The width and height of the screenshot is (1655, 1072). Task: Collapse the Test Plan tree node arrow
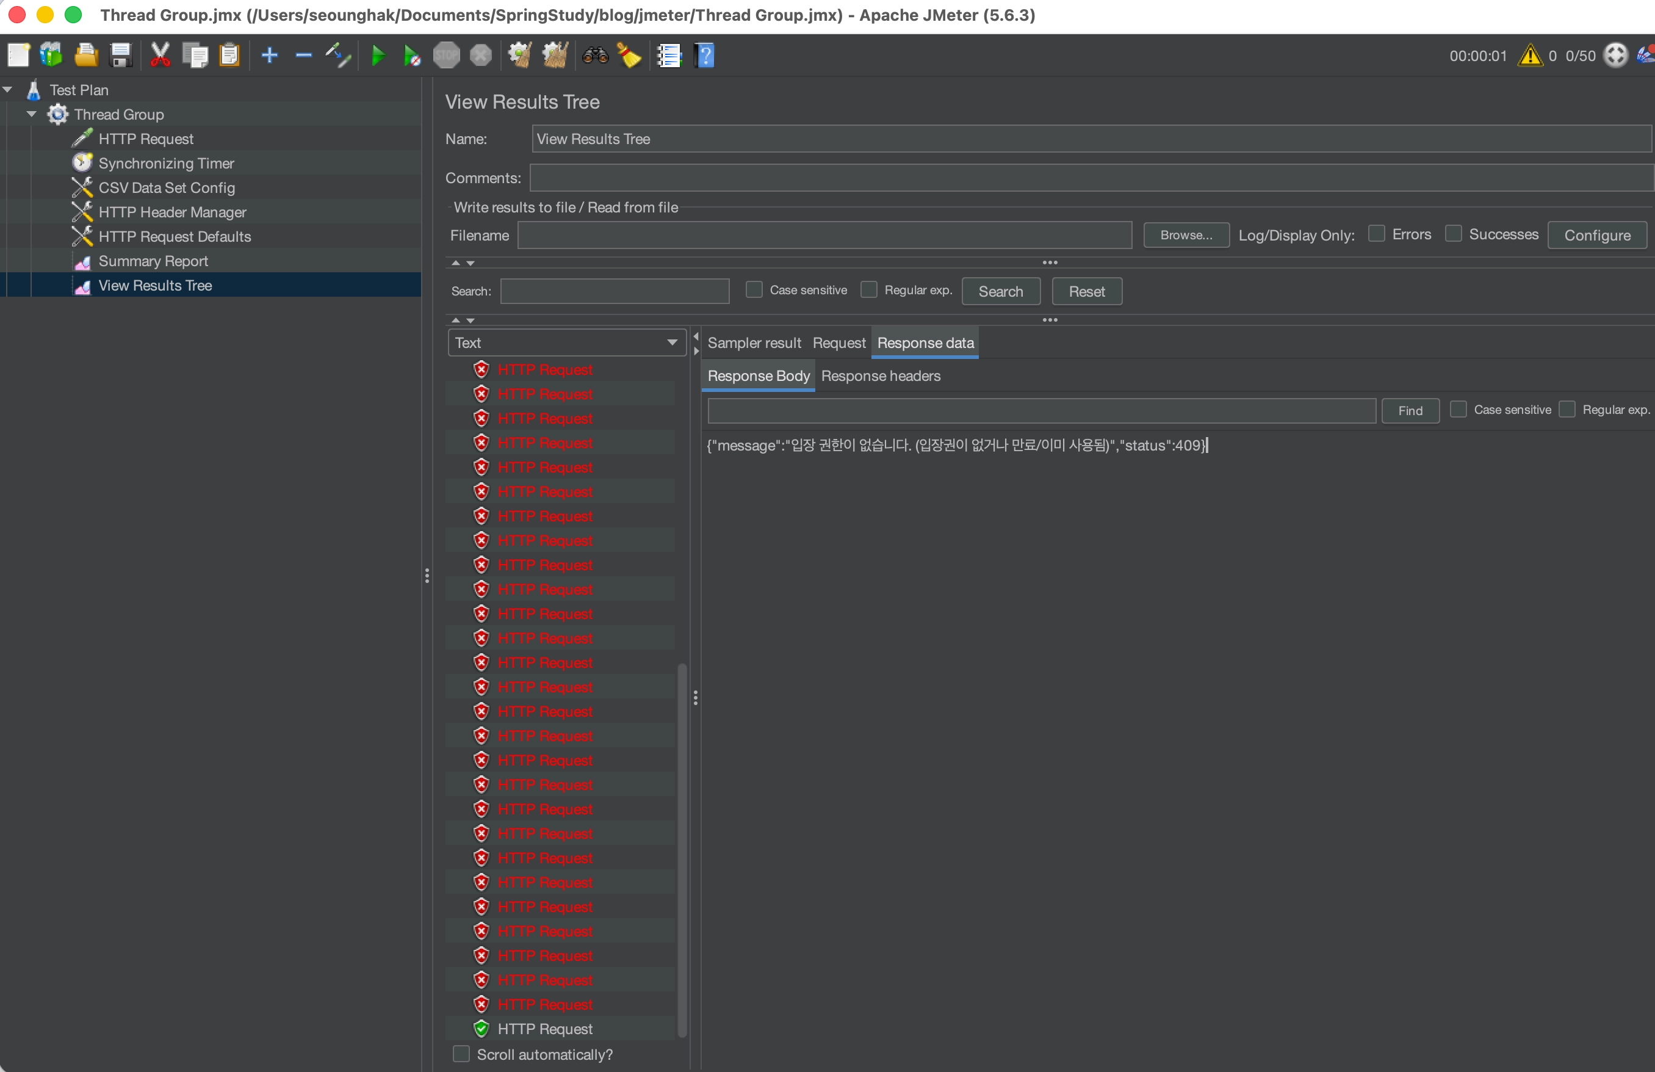8,90
